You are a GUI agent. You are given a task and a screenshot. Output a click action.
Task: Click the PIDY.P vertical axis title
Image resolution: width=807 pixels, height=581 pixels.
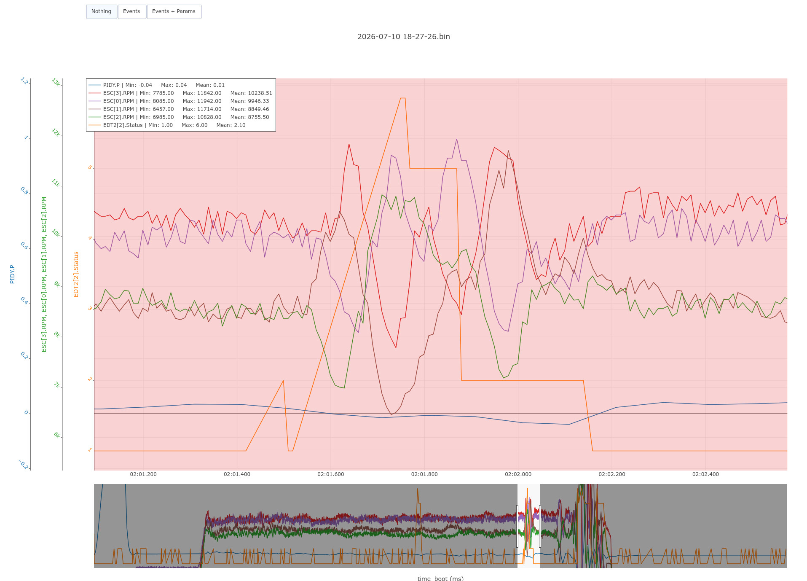pyautogui.click(x=12, y=274)
